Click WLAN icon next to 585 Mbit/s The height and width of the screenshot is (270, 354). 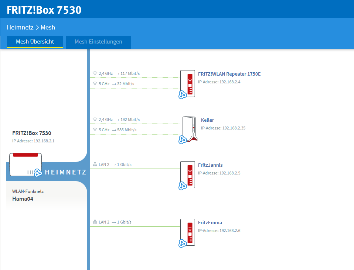95,130
